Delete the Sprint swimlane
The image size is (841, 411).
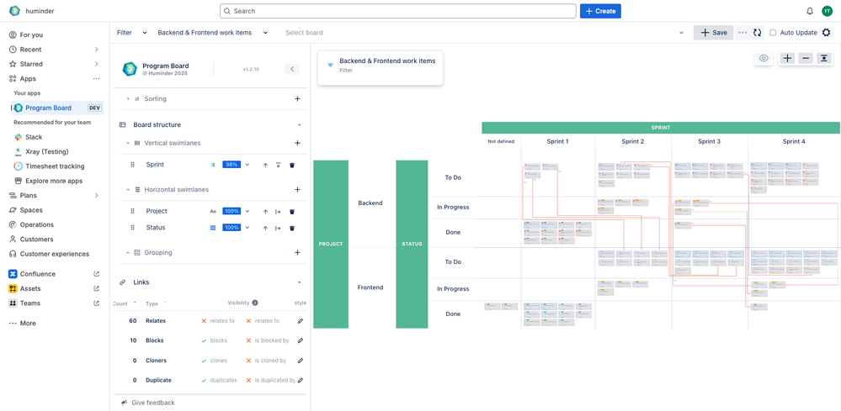[292, 165]
